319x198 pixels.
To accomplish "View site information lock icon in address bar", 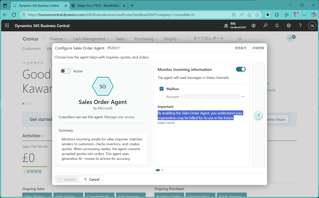I will pos(24,15).
